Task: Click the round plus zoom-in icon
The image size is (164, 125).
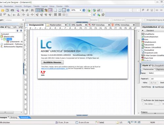Action: [x=84, y=10]
